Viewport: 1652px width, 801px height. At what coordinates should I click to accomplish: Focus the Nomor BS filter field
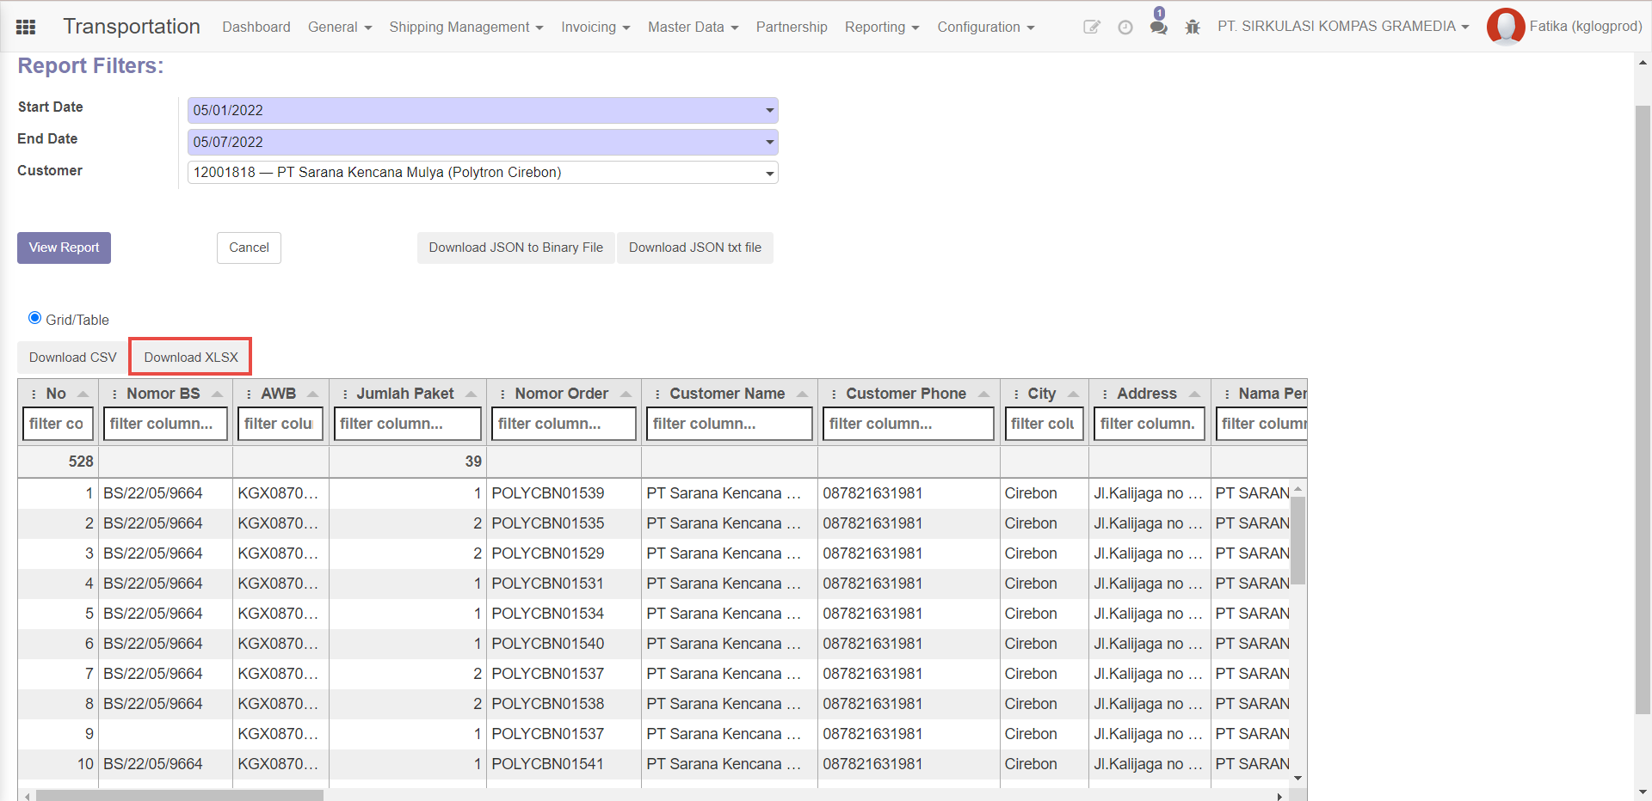165,424
